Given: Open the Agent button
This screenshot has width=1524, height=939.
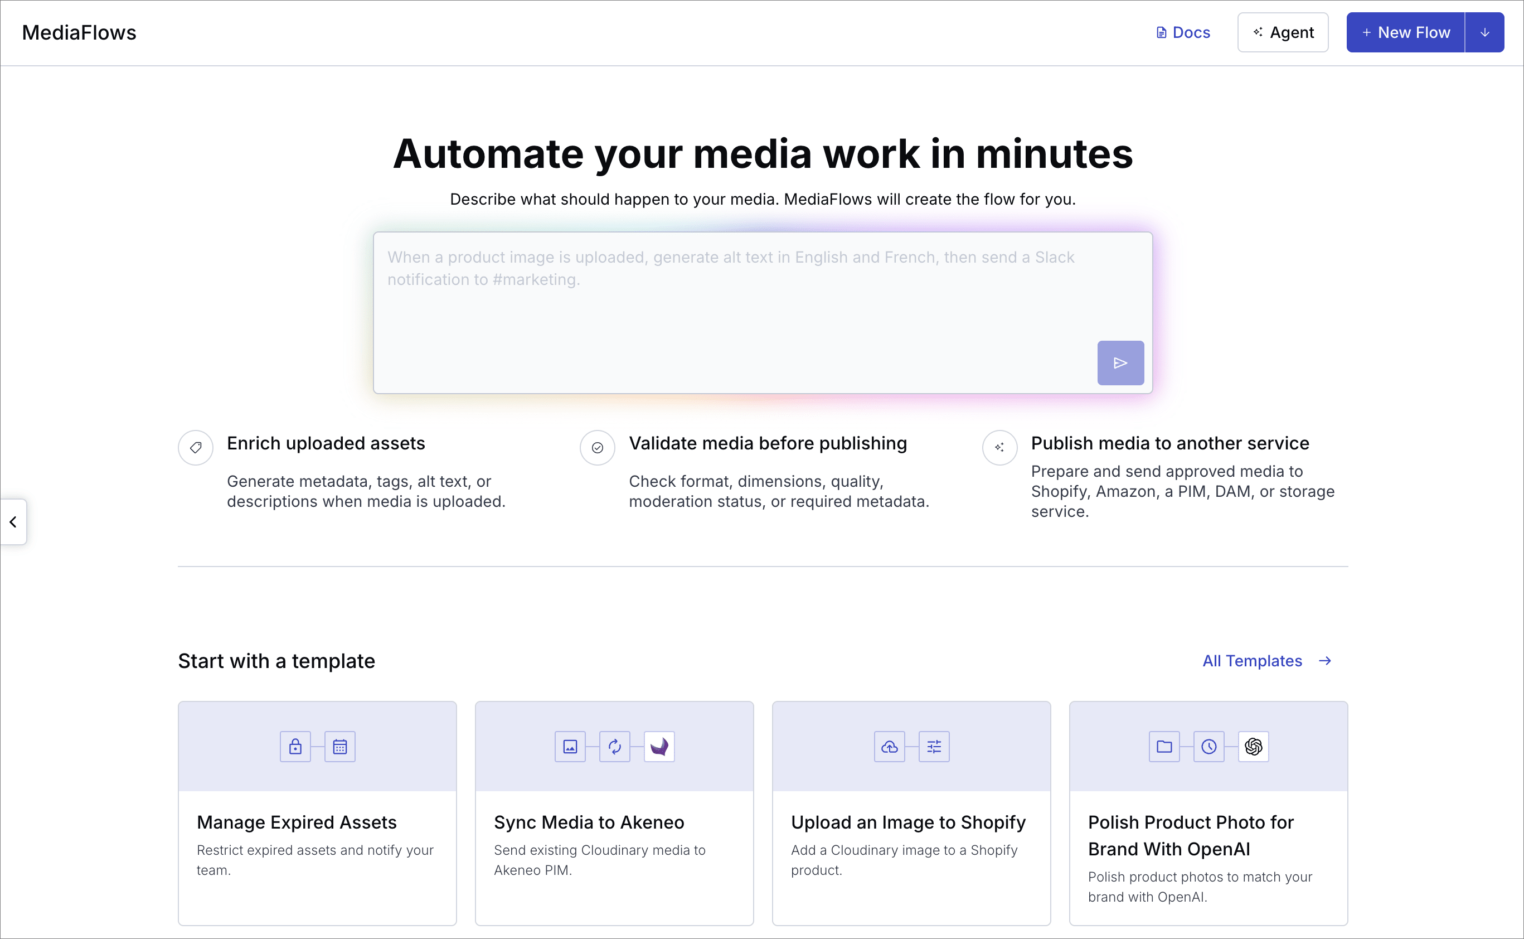Looking at the screenshot, I should [x=1283, y=32].
